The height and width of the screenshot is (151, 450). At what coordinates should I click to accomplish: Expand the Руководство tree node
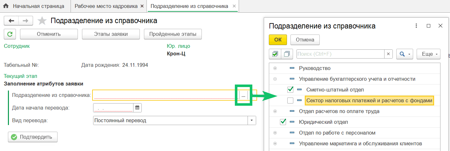(x=275, y=68)
